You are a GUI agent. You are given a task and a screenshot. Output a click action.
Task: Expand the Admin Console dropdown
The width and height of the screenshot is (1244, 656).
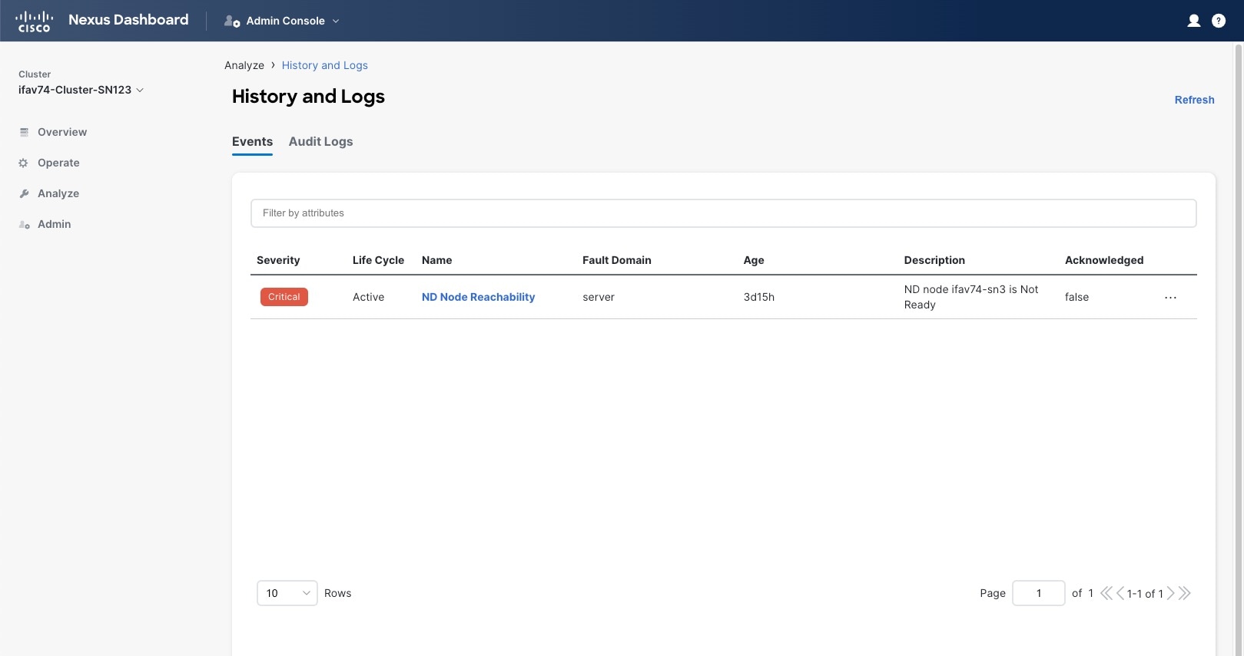click(x=336, y=21)
